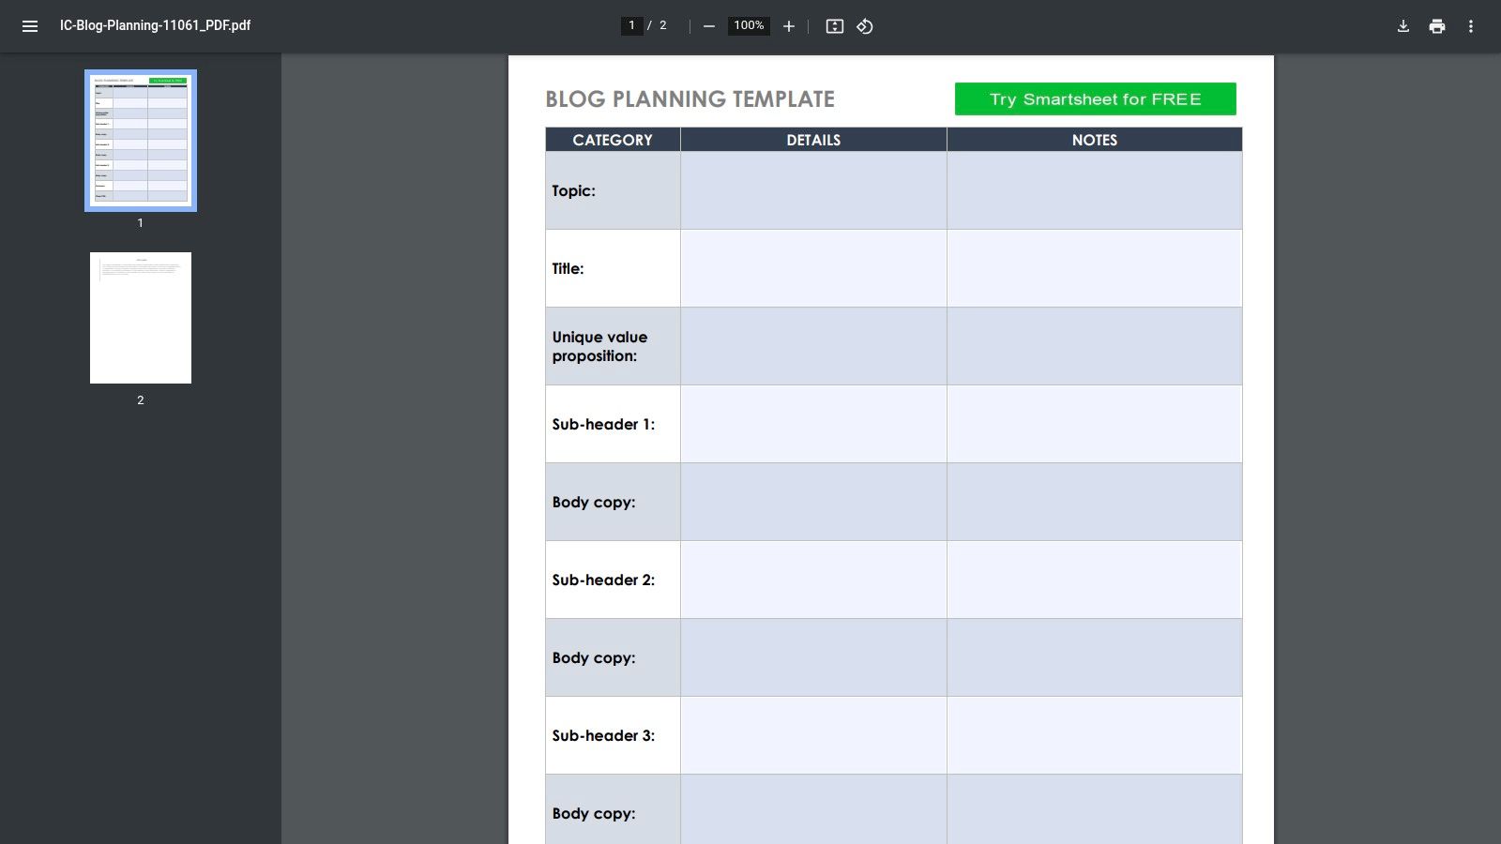Zoom in the PDF document

click(x=788, y=26)
